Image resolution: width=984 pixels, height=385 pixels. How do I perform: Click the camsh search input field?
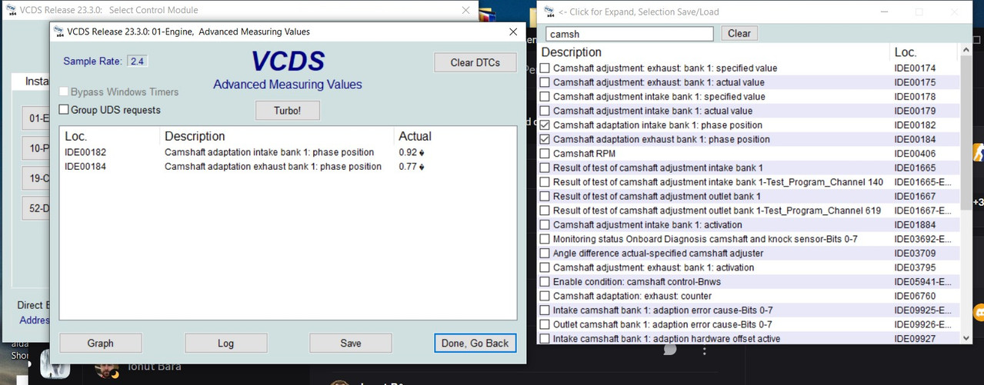click(x=629, y=34)
